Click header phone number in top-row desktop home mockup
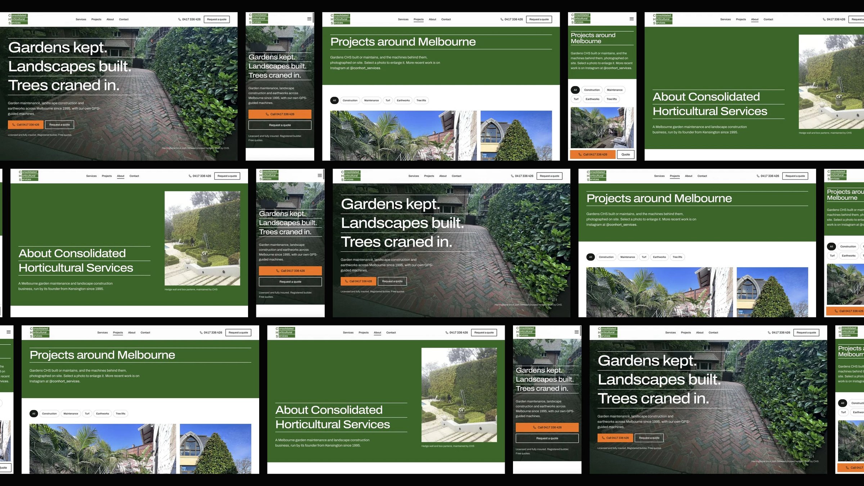The image size is (864, 486). (189, 19)
